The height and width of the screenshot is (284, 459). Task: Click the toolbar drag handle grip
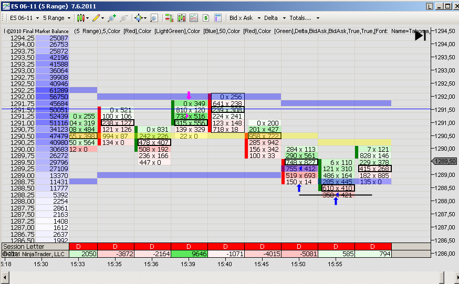click(3, 18)
